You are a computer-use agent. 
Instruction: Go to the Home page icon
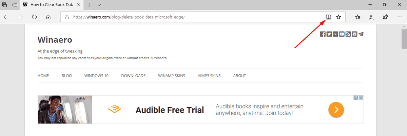[x=48, y=17]
